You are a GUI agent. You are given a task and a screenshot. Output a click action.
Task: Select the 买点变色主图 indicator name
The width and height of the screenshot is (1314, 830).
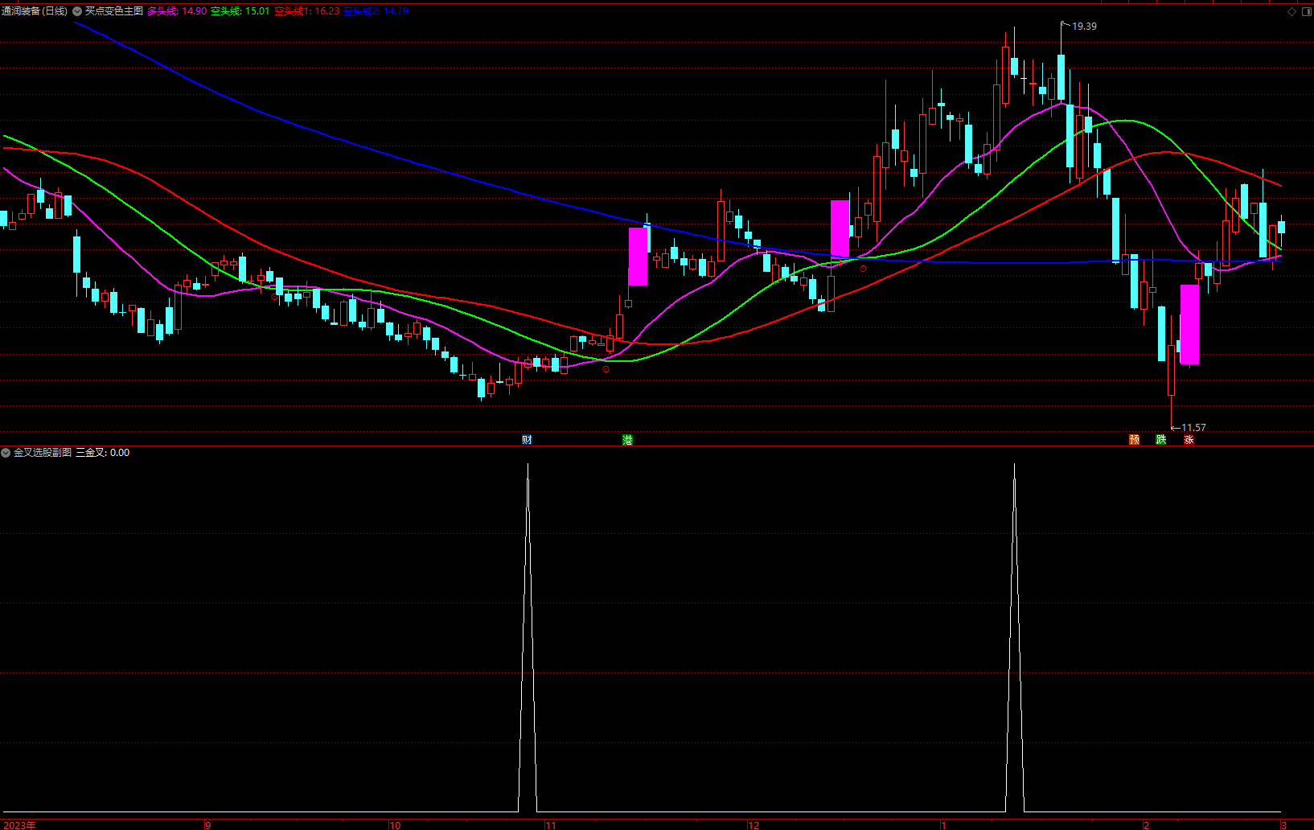[x=114, y=11]
